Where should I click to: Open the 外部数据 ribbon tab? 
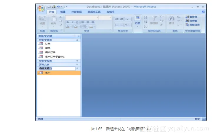click(76, 12)
